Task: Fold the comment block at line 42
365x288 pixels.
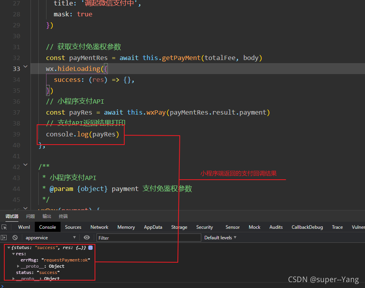Action: 25,165
